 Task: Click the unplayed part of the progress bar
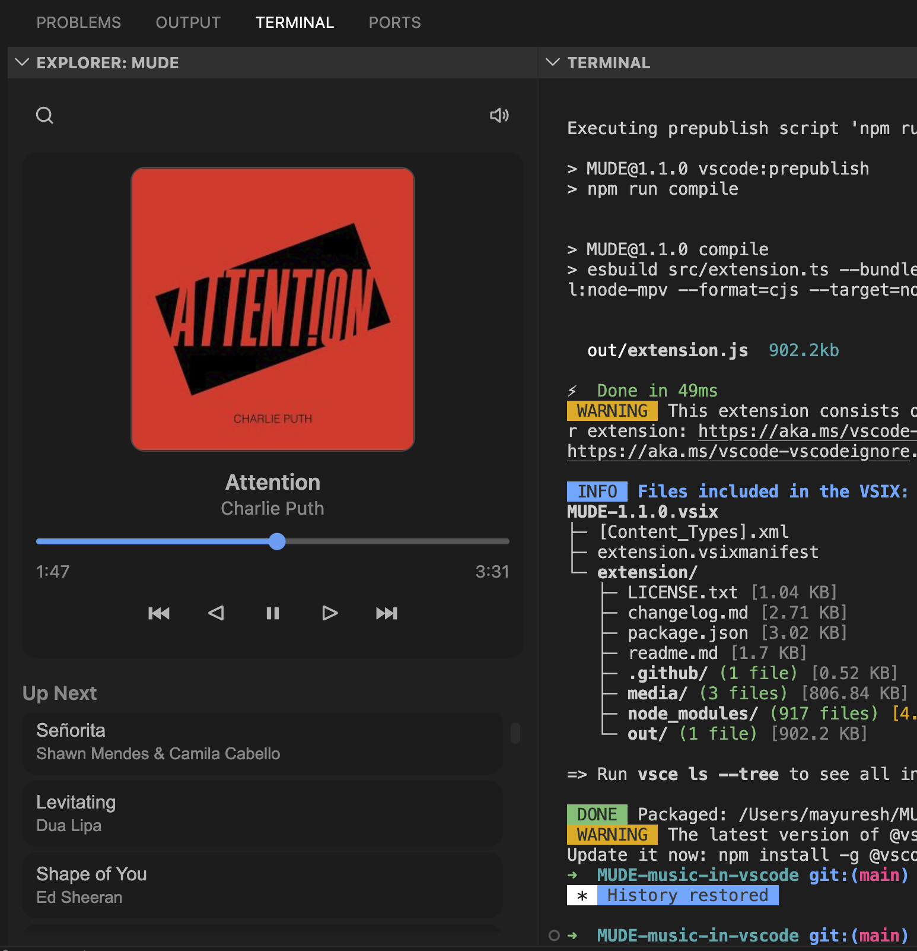397,541
